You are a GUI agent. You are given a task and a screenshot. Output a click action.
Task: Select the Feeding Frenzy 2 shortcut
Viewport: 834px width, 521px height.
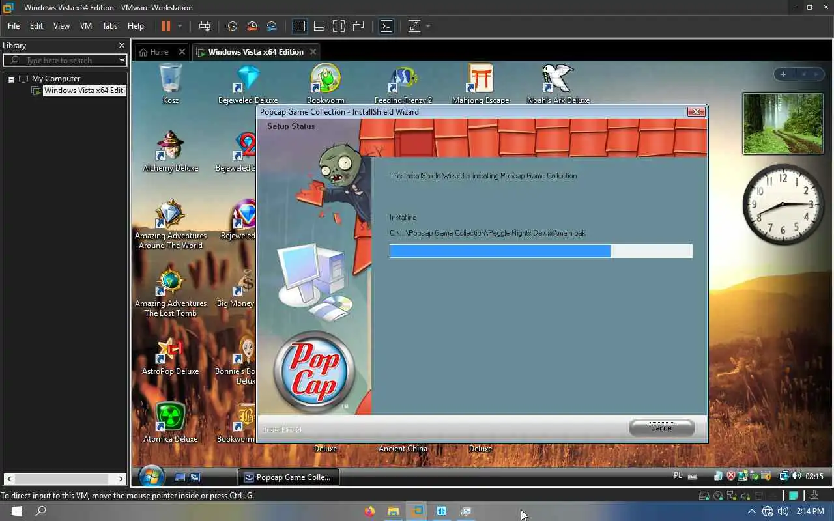(403, 83)
